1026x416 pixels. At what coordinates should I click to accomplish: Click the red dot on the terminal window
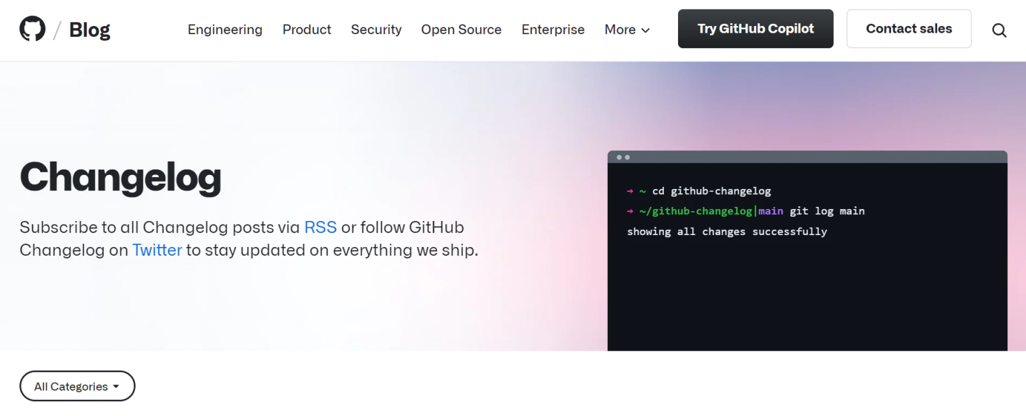tap(619, 158)
